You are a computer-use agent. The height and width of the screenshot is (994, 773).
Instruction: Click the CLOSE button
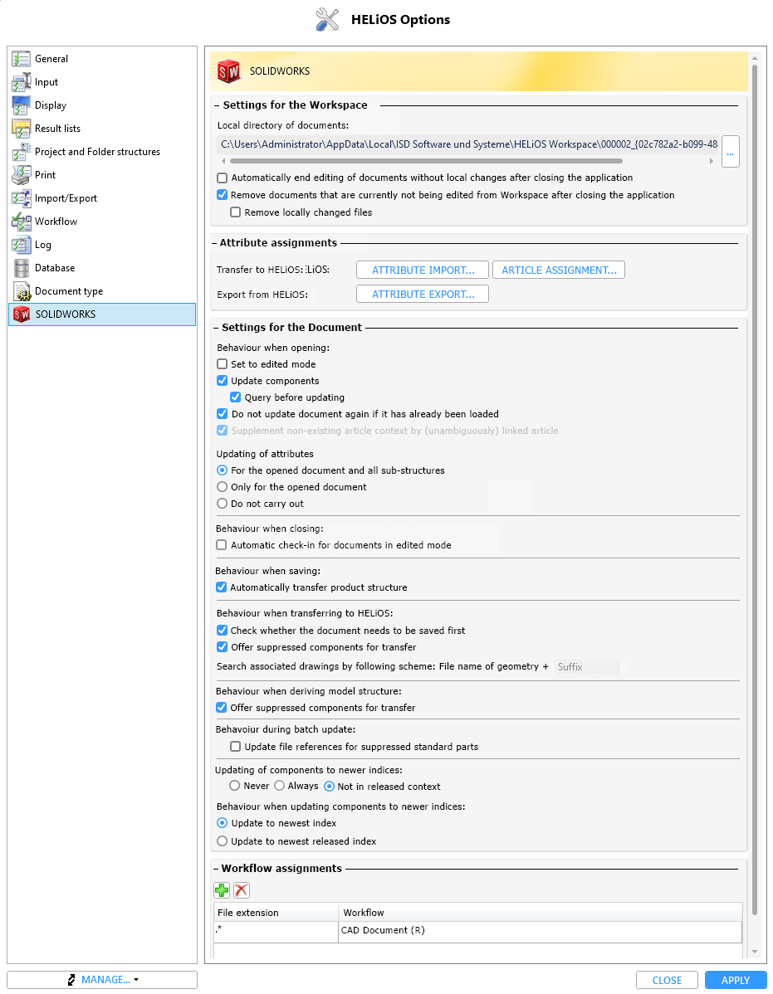tap(667, 980)
